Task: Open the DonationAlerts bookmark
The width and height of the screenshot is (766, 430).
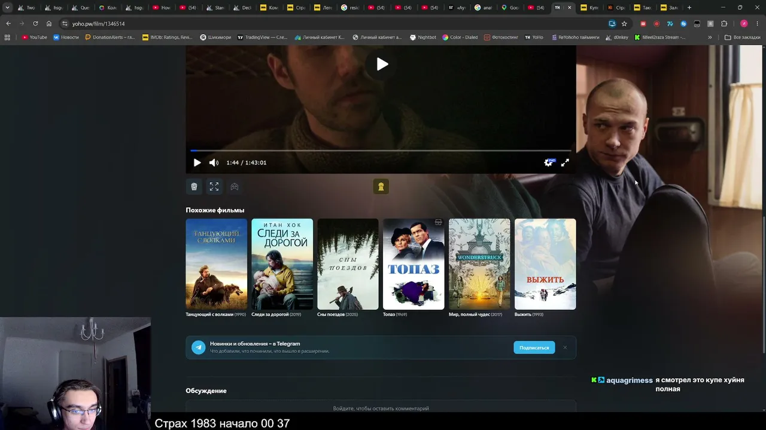Action: (110, 37)
